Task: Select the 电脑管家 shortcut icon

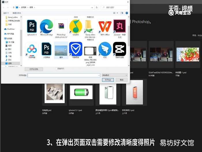Action: (76, 49)
